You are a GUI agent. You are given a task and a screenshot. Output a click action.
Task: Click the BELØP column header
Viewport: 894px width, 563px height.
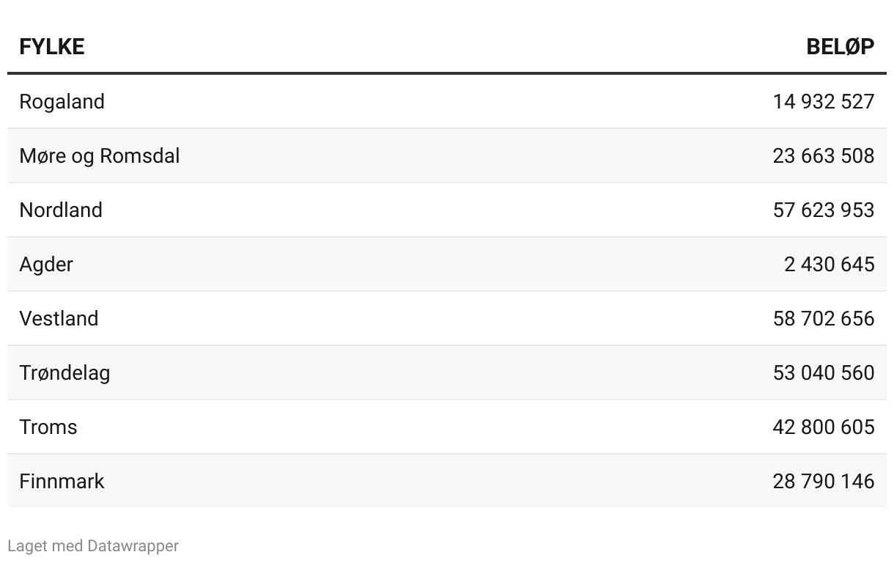click(840, 46)
